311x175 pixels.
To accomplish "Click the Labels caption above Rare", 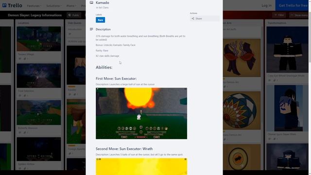I will pyautogui.click(x=99, y=15).
